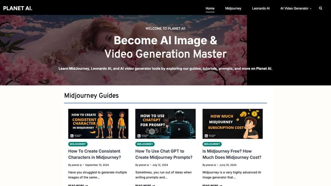Viewport: 331px width, 186px height.
Task: Click Midjourney tag under Is Midjourney Free post
Action: (x=212, y=144)
